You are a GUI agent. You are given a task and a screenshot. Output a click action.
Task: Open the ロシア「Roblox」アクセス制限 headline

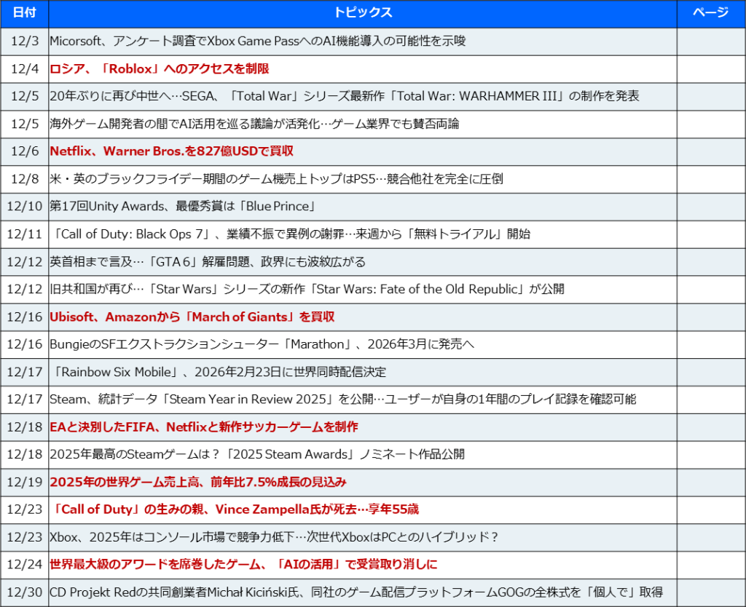click(x=160, y=69)
